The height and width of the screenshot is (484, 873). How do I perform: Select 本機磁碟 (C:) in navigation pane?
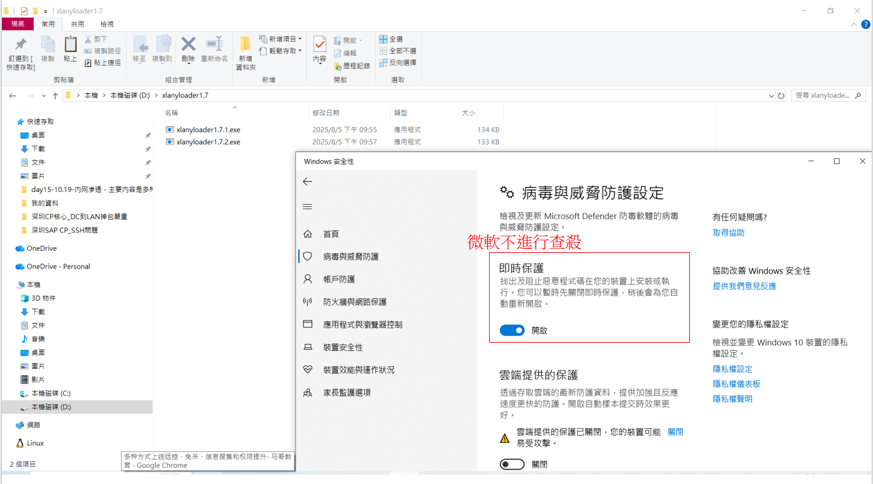pos(51,393)
